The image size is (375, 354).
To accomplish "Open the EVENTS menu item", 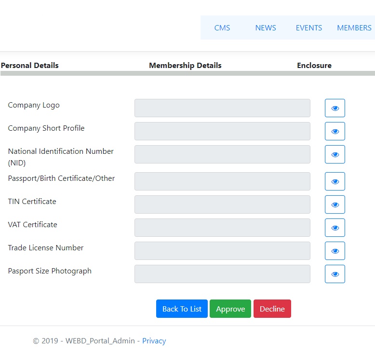I will [x=309, y=28].
